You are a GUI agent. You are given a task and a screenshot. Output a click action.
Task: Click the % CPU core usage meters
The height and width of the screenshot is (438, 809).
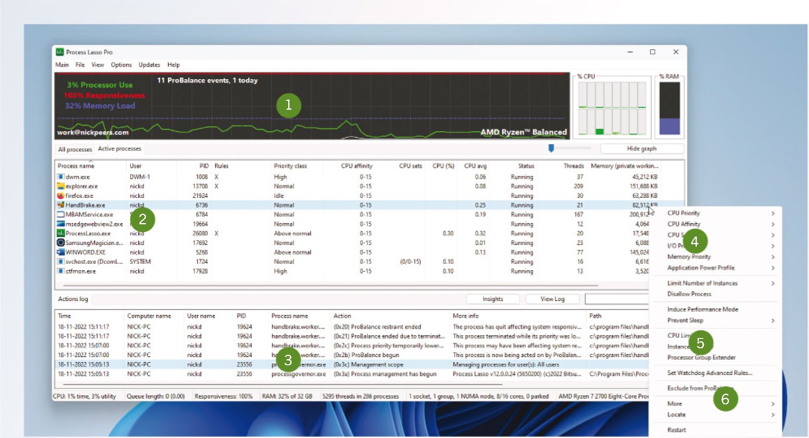tap(612, 108)
